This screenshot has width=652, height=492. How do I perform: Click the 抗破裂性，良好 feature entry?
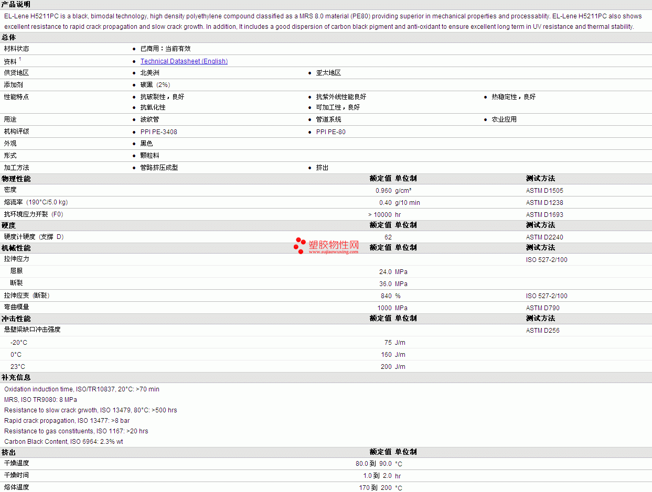[162, 97]
